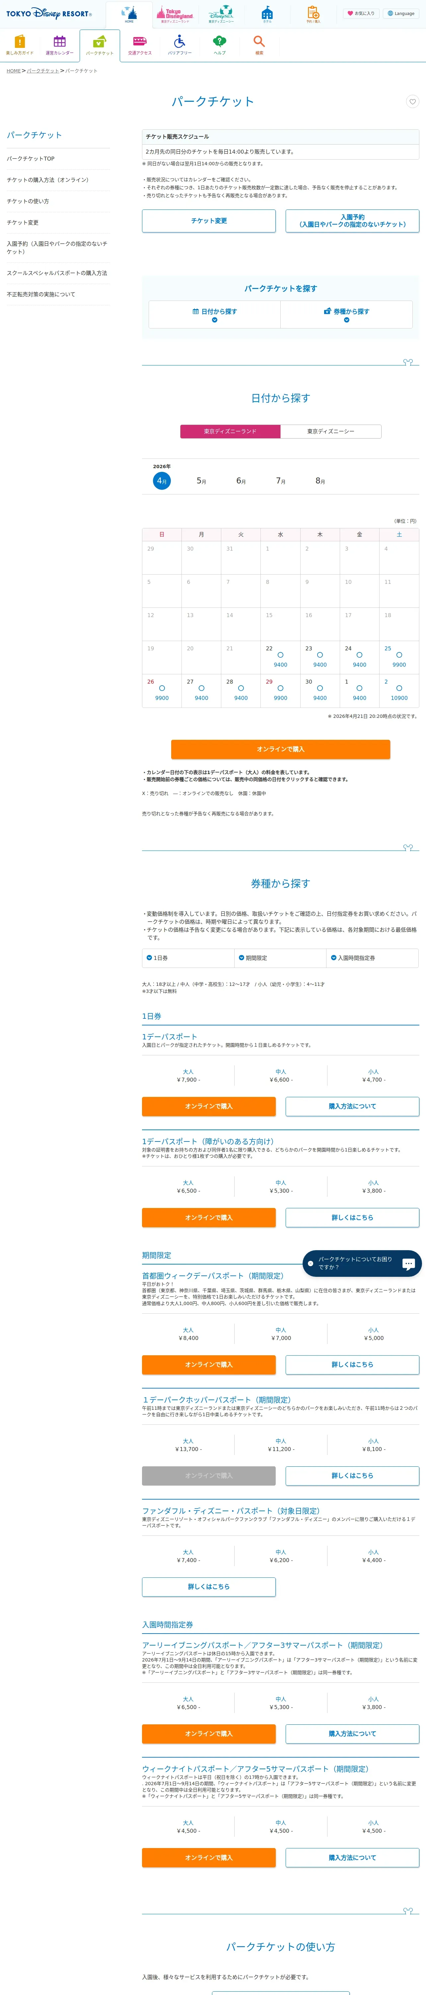Open the Tokyo Disneyland logo link
The image size is (426, 1995).
tap(175, 14)
